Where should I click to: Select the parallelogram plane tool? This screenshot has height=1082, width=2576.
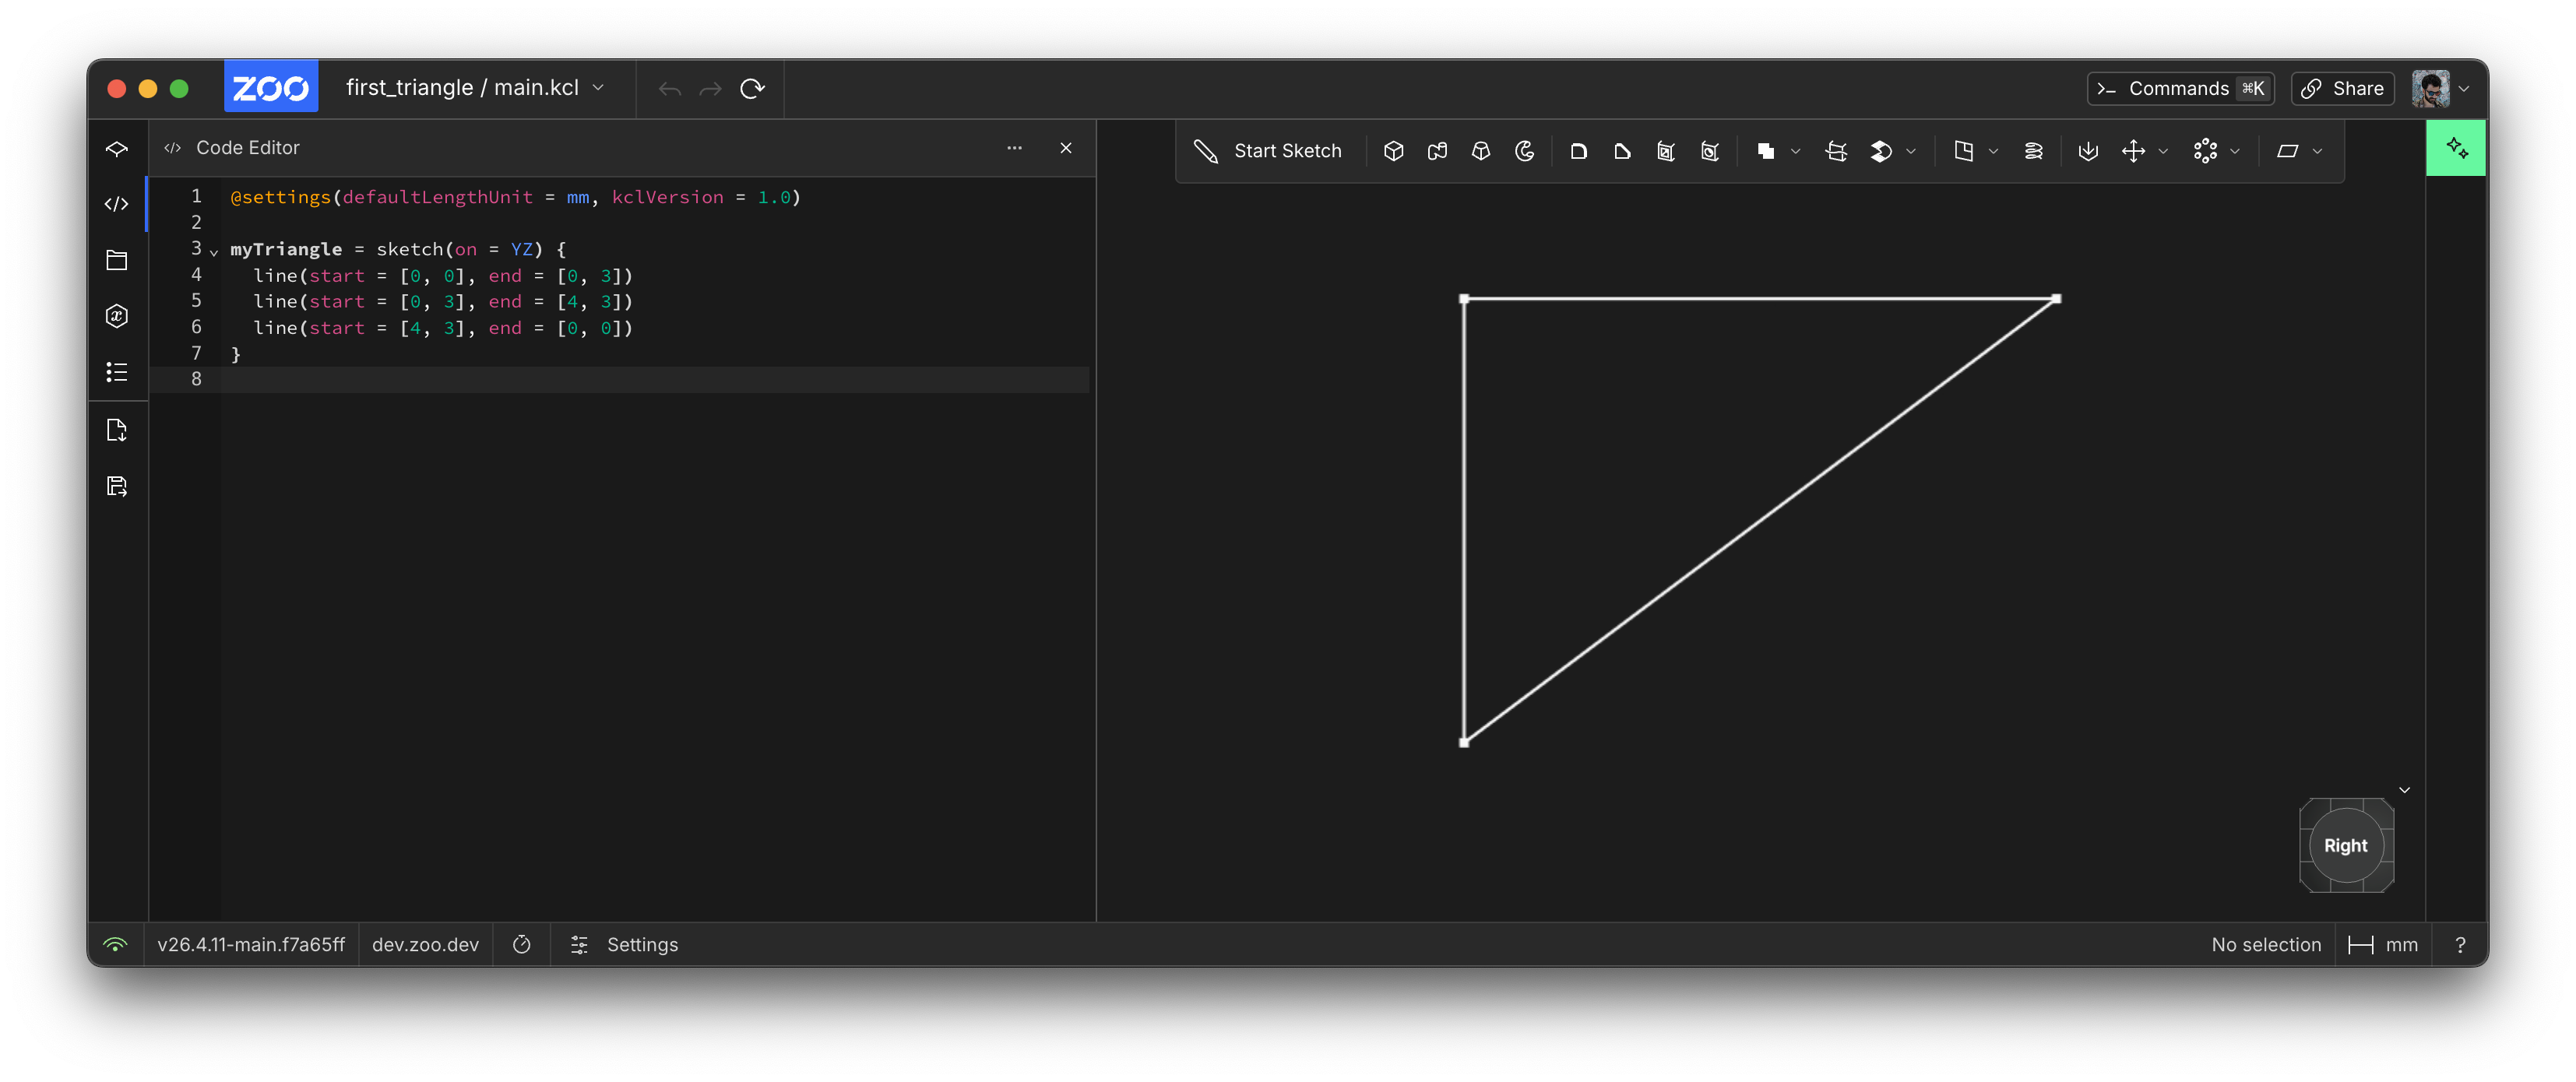(x=2287, y=151)
